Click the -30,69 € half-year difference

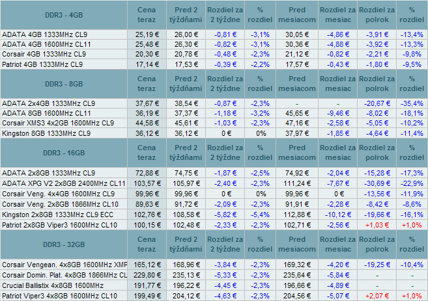tap(377, 183)
